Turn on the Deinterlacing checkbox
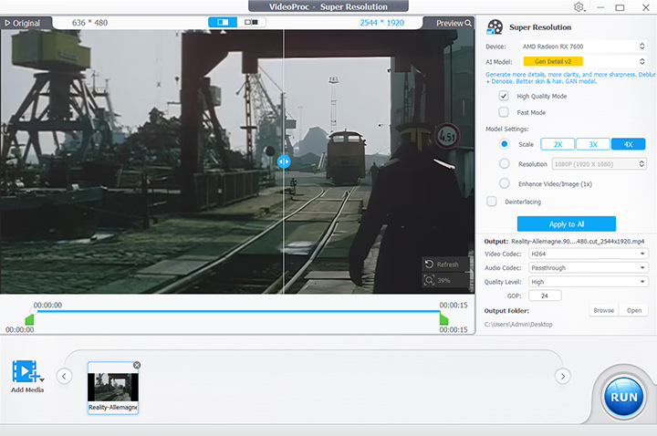Viewport: 657px width, 436px height. pos(493,201)
